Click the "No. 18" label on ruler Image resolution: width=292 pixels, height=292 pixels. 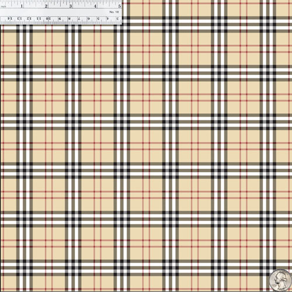pyautogui.click(x=114, y=12)
